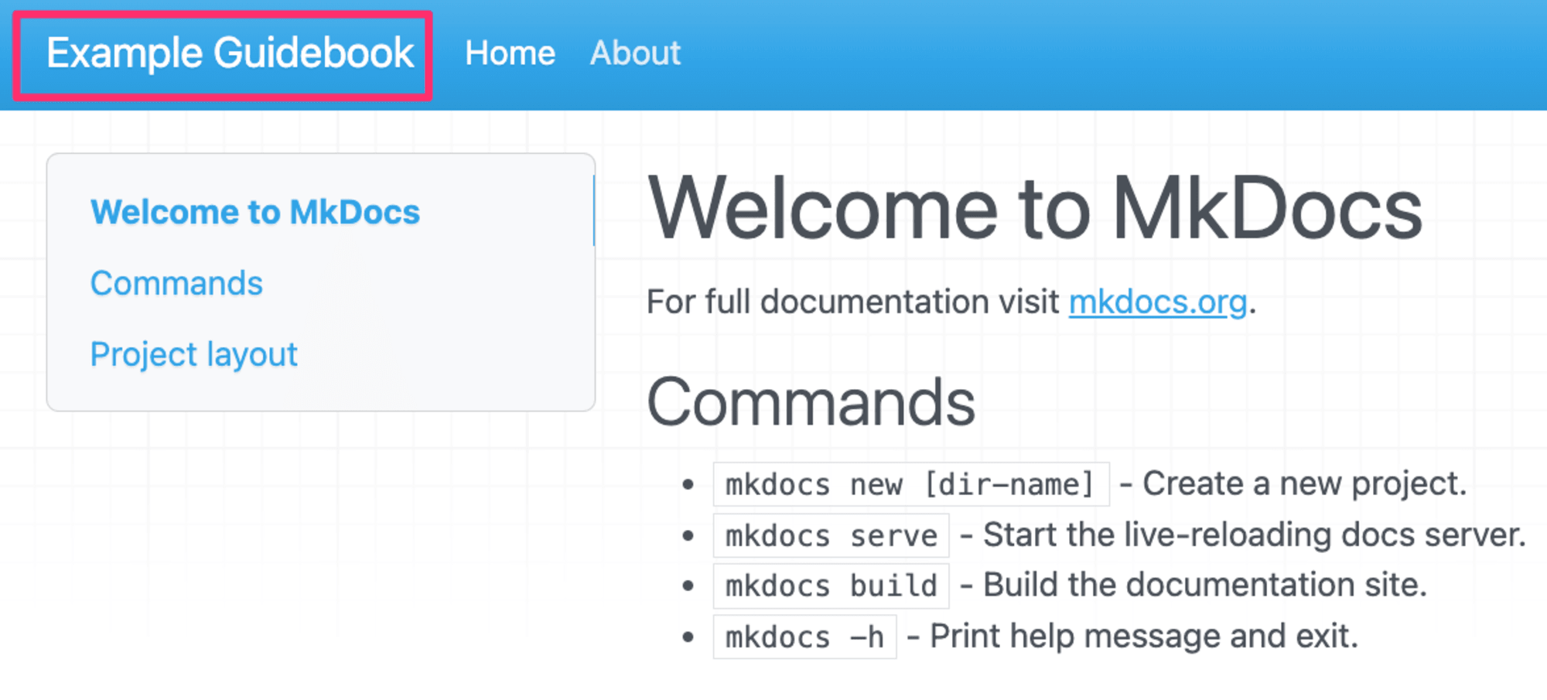Select the mkdocs build code snippet
Image resolution: width=1547 pixels, height=700 pixels.
pos(832,586)
